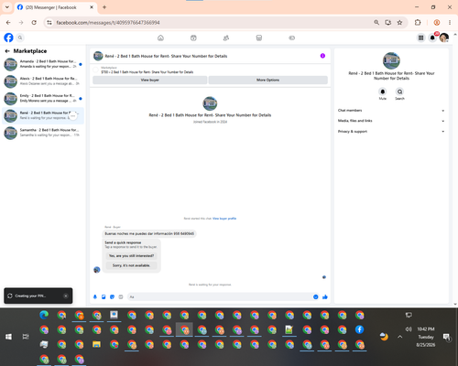
Task: Click the View buyer button
Action: pyautogui.click(x=150, y=80)
